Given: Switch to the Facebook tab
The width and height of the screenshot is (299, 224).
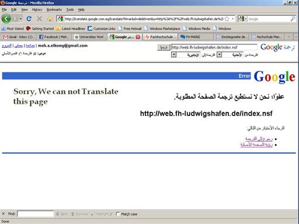Looking at the screenshot, I should 54,37.
